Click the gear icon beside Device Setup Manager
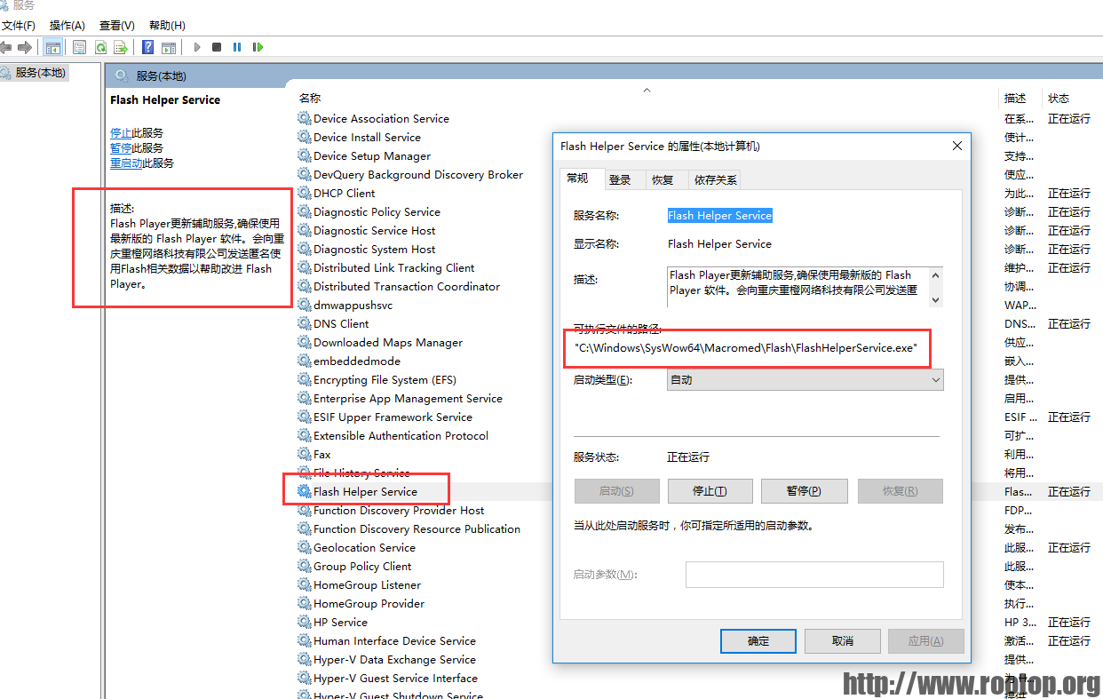The width and height of the screenshot is (1103, 699). click(x=305, y=155)
